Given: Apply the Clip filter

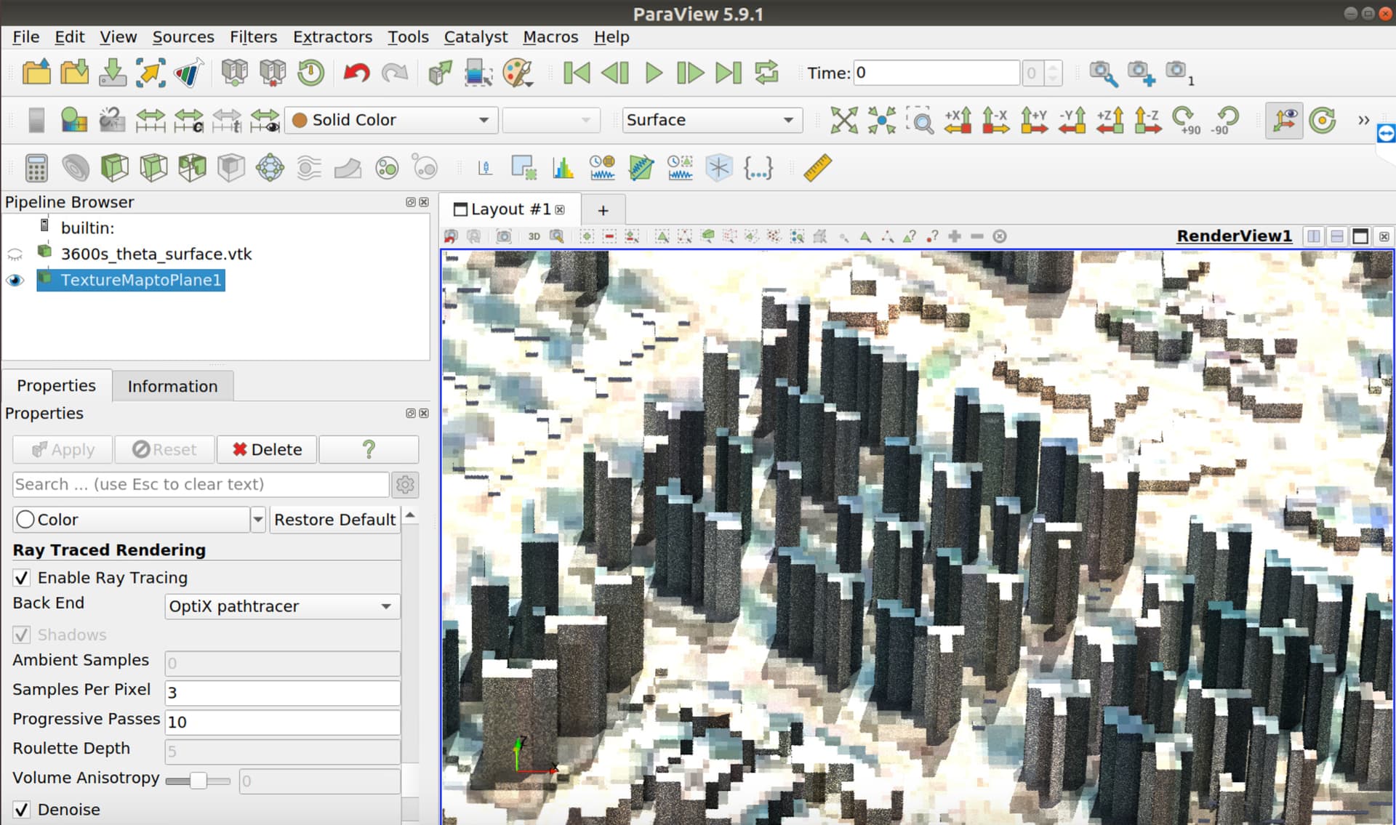Looking at the screenshot, I should [115, 167].
